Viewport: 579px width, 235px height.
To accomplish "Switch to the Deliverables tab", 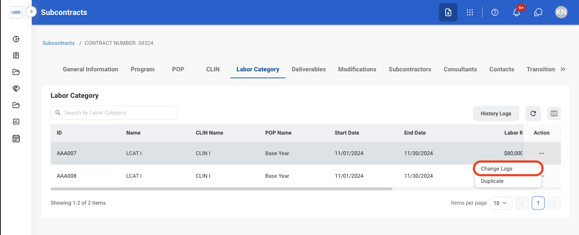I will [309, 69].
